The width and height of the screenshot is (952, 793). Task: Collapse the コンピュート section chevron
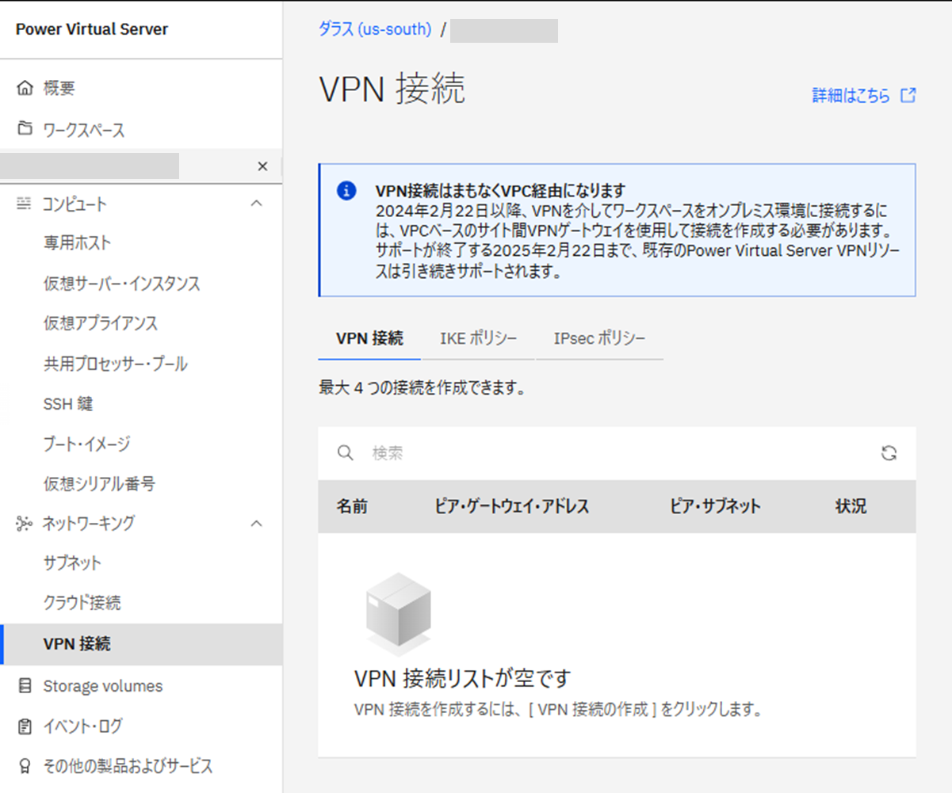[256, 204]
